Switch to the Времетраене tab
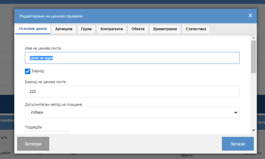 165,29
